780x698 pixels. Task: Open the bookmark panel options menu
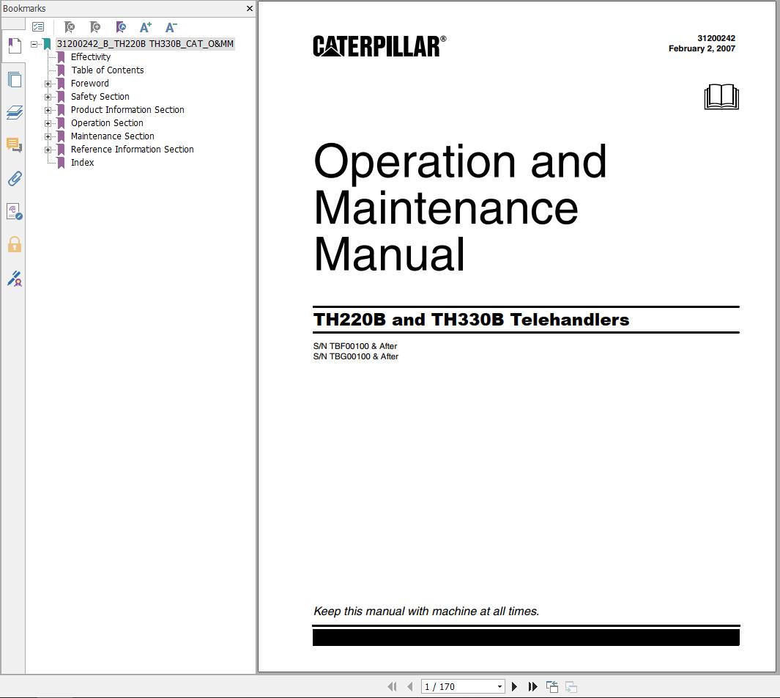point(38,26)
